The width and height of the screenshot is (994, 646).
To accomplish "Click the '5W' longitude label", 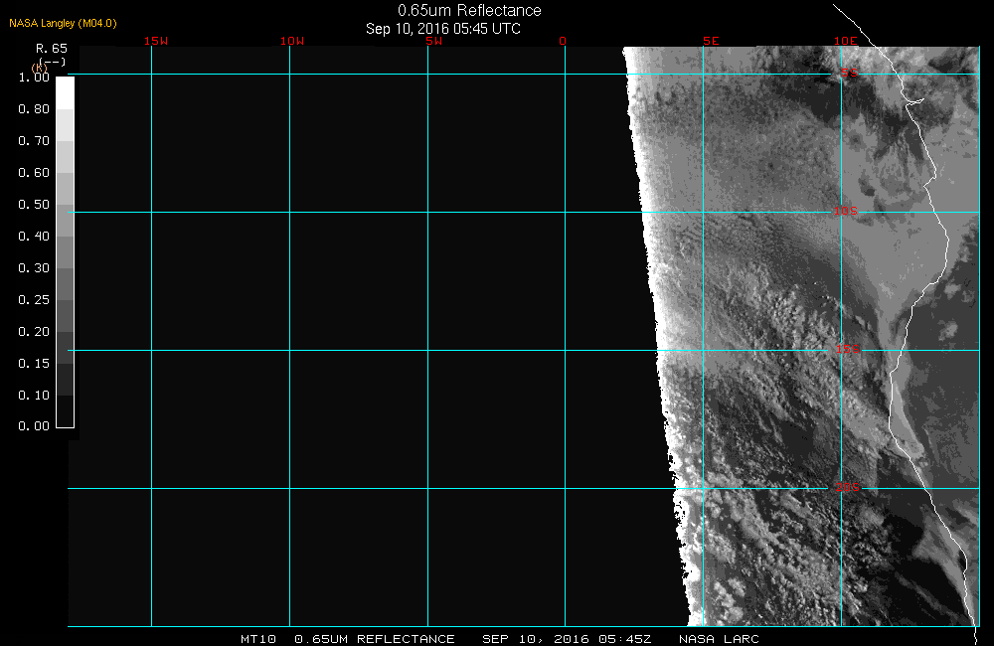I will tap(434, 41).
